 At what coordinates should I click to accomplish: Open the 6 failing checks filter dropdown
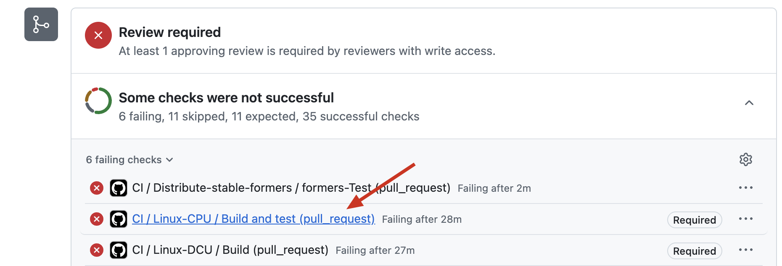129,159
